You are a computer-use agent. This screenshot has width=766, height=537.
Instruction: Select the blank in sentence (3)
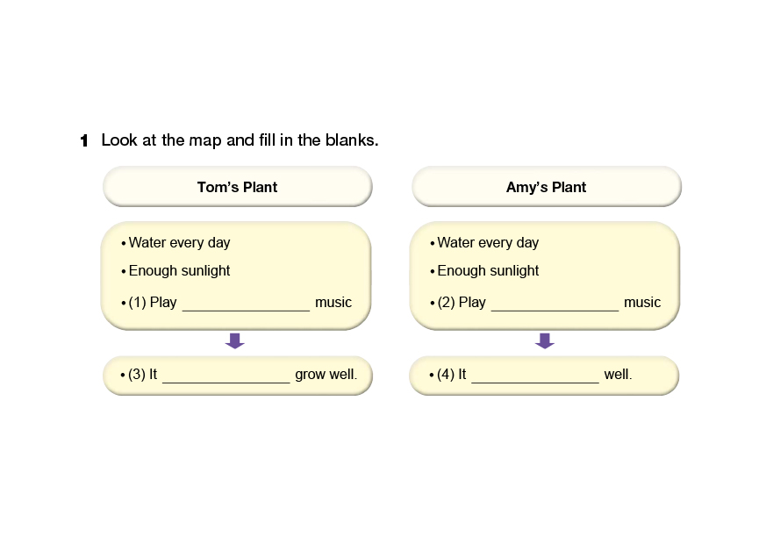[x=226, y=376]
